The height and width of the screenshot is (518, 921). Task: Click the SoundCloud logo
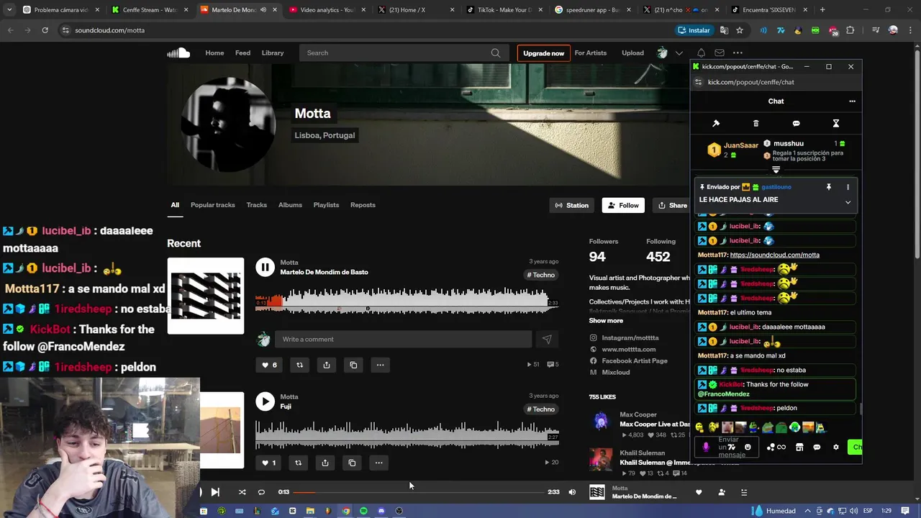178,53
